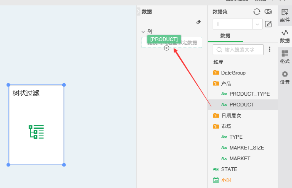This screenshot has width=292, height=188.
Task: Select the tree filter component on canvas
Action: (x=36, y=125)
